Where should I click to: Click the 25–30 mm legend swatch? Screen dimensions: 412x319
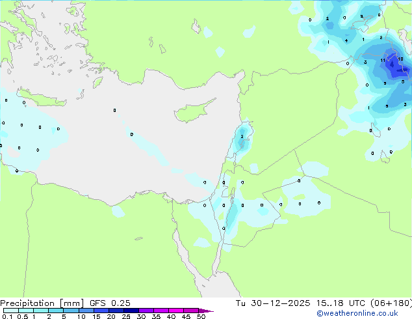[131, 311]
